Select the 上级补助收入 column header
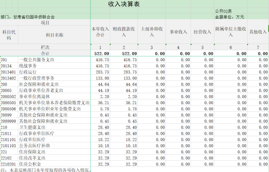 tap(152, 32)
